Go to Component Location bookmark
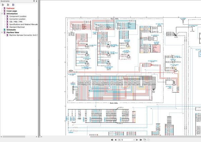Viewport: 201px width, 142px height. (x=18, y=16)
